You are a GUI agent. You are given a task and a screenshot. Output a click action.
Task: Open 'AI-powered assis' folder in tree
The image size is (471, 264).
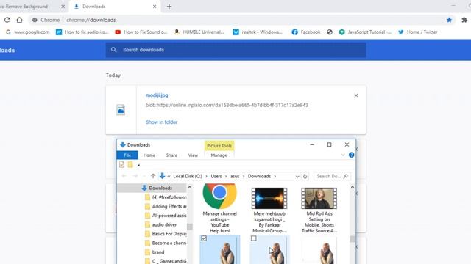(x=166, y=216)
